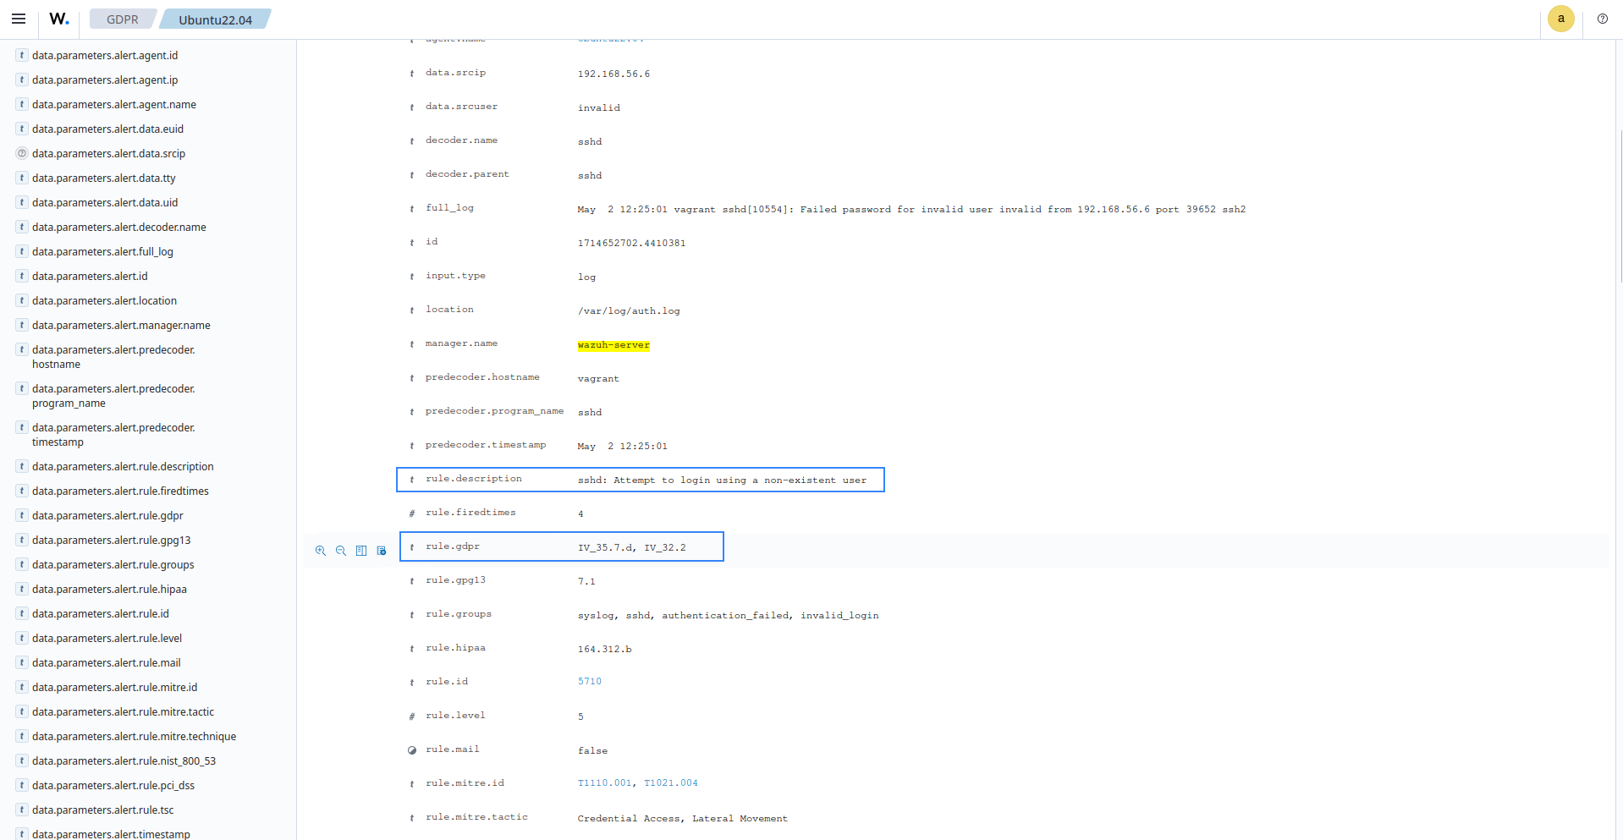Toggle rule.gdpr column in table
The width and height of the screenshot is (1623, 840).
click(x=361, y=551)
